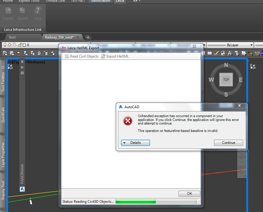This screenshot has height=212, width=263.
Task: Click the Leica Infrastructure Link panel title
Action: pyautogui.click(x=23, y=30)
